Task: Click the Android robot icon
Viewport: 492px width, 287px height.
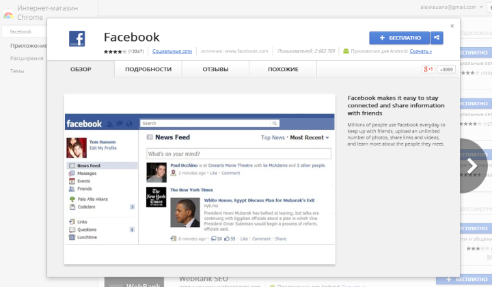Action: tap(346, 51)
